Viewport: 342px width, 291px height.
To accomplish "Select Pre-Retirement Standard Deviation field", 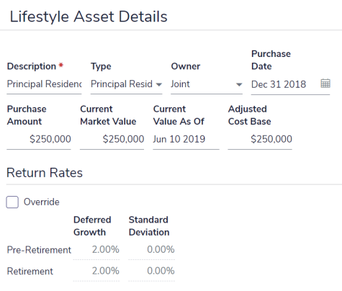I will (x=151, y=250).
